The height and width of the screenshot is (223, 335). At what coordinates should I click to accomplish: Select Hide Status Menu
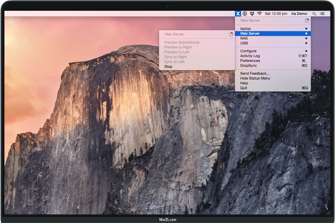coord(255,78)
